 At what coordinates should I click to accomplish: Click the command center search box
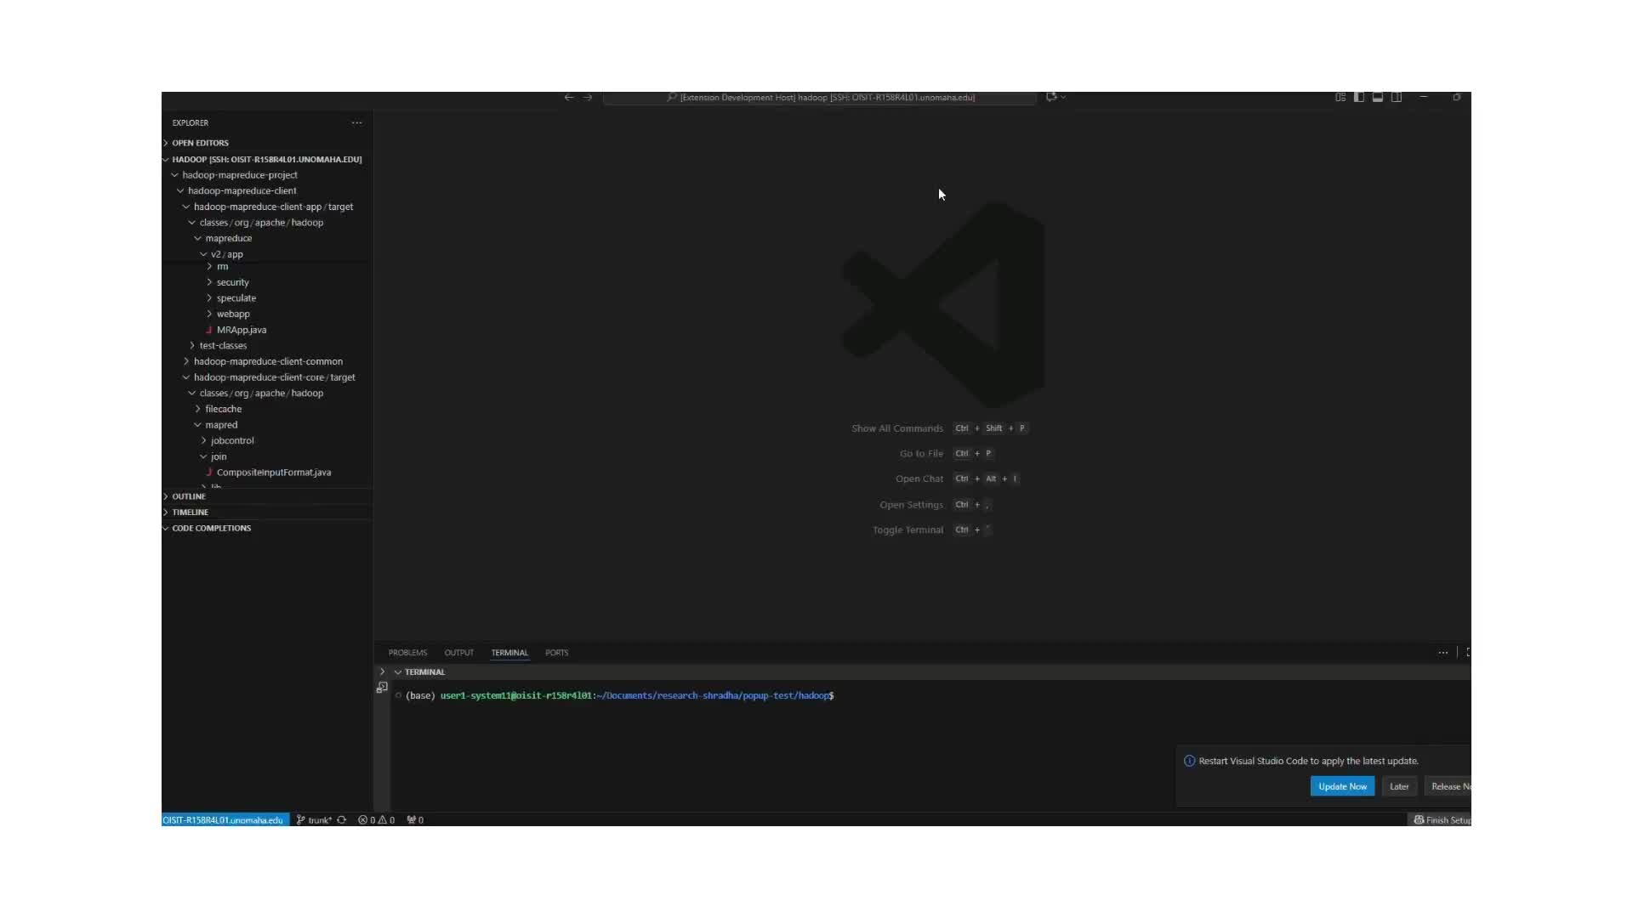820,98
